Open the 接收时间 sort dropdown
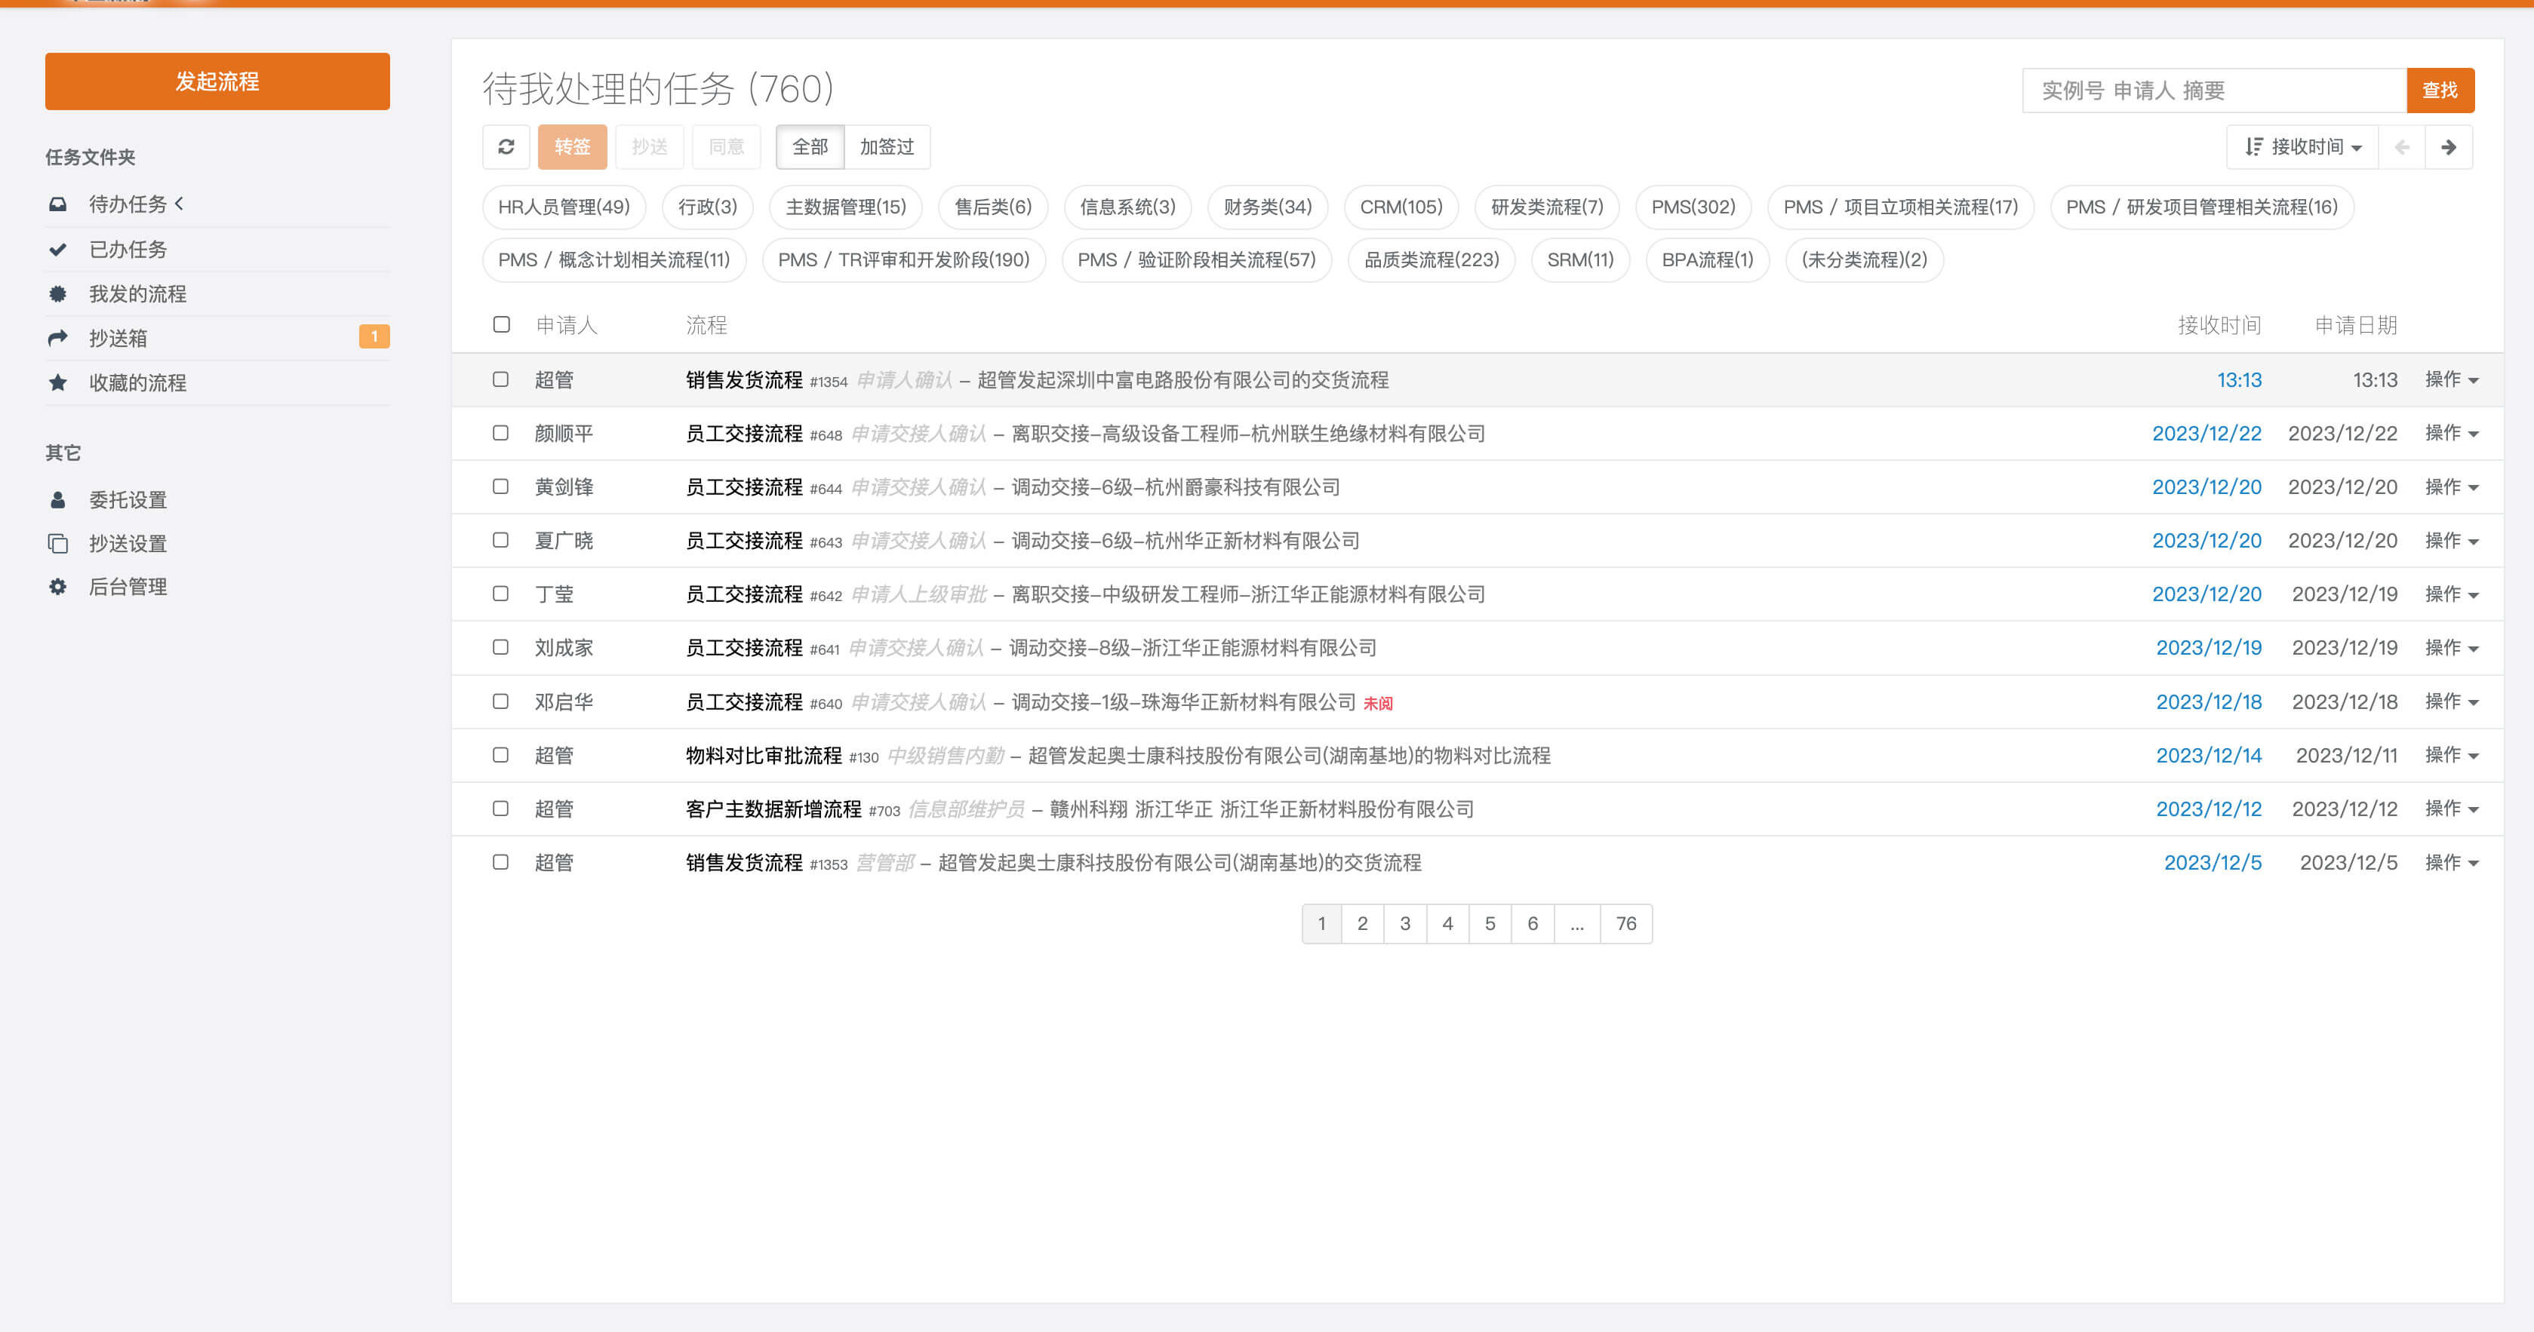Screen dimensions: 2534x1332 point(2302,146)
